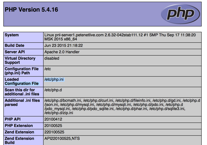The width and height of the screenshot is (207, 145).
Task: Click the '220100525' Zend Extension value
Action: point(54,132)
